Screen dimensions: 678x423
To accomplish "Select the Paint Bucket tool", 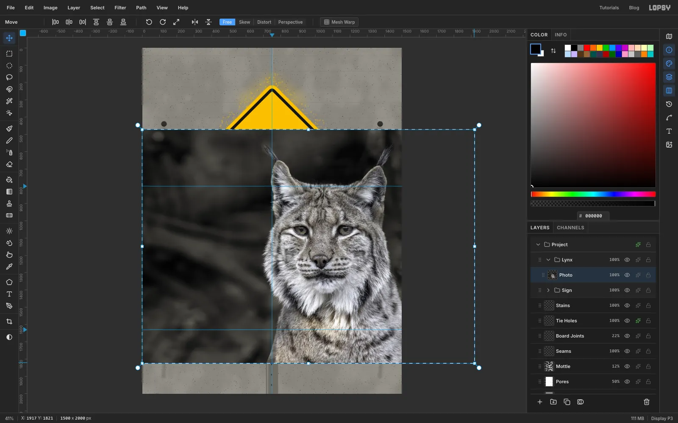I will pos(9,180).
